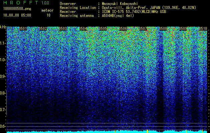
Task: Click the 0510 time marker
Action: click(203, 29)
